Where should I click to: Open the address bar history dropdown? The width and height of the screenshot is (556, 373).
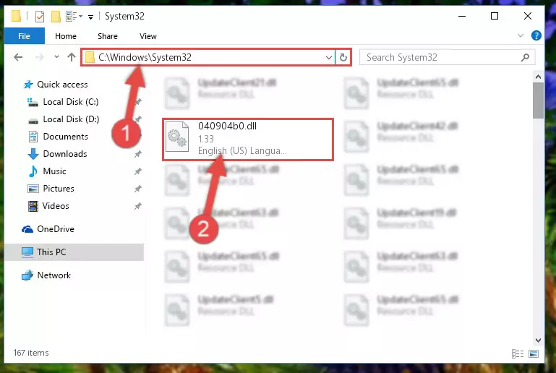[329, 57]
